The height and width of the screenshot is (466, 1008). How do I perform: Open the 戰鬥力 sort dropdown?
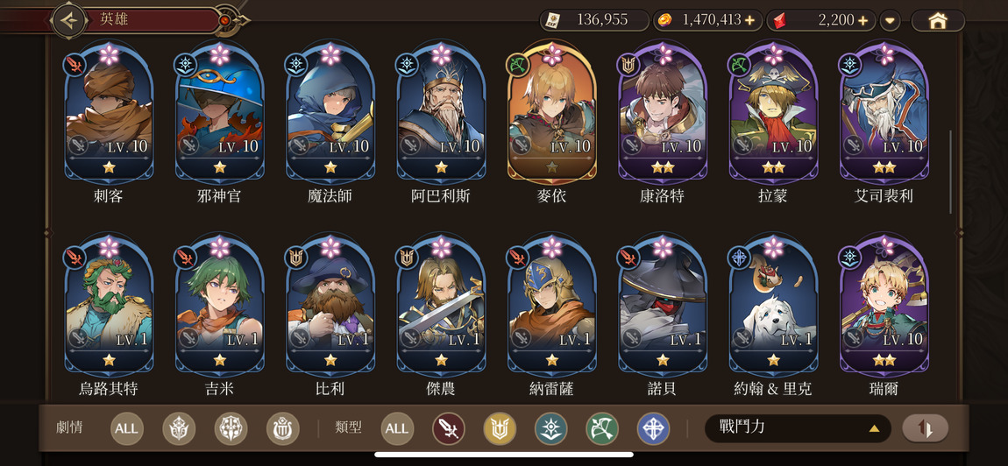[x=797, y=428]
